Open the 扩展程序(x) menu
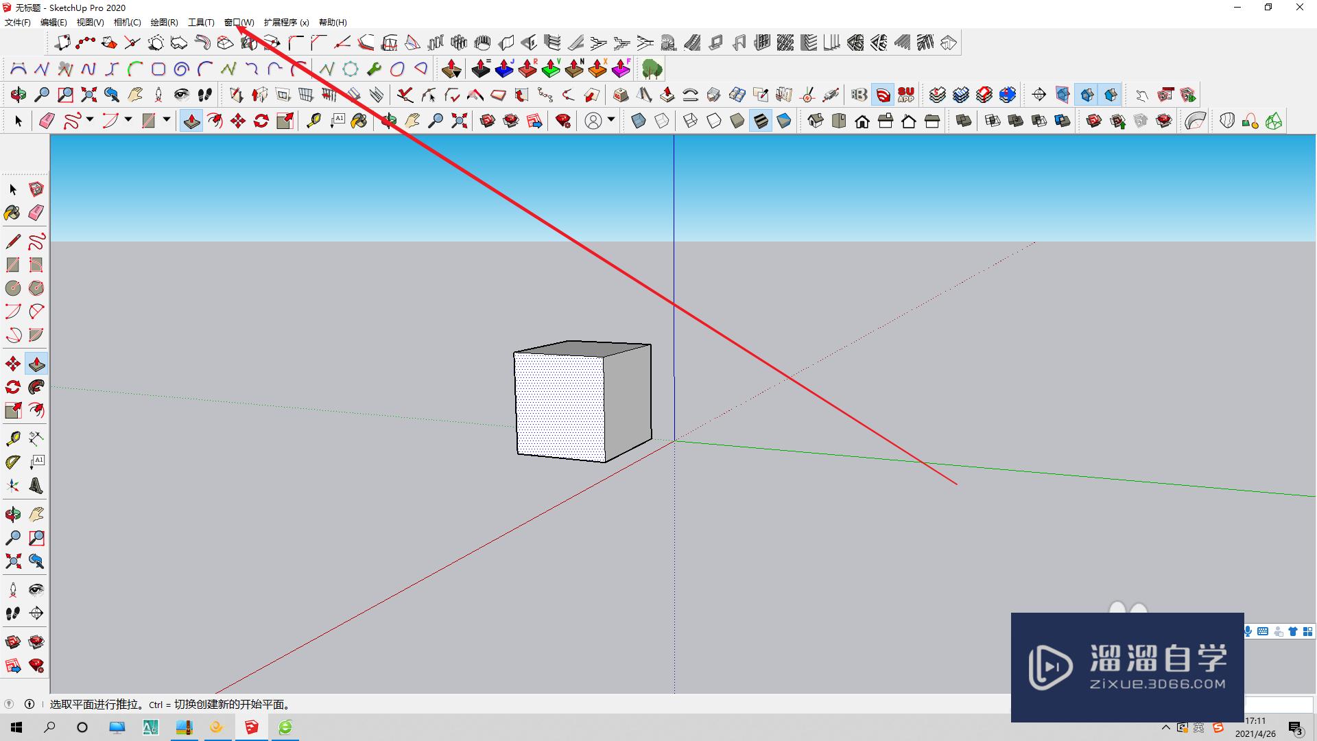The width and height of the screenshot is (1317, 741). click(287, 23)
